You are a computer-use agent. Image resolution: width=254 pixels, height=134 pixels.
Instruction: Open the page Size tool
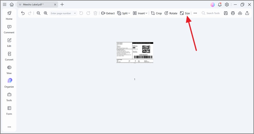(x=185, y=13)
